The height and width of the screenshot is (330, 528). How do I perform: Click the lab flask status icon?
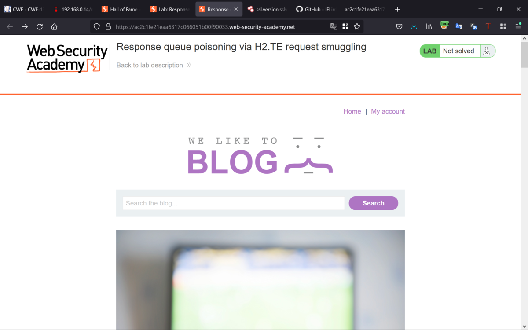click(x=487, y=51)
